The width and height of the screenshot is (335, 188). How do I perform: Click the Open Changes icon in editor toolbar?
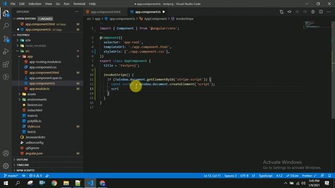pyautogui.click(x=282, y=12)
